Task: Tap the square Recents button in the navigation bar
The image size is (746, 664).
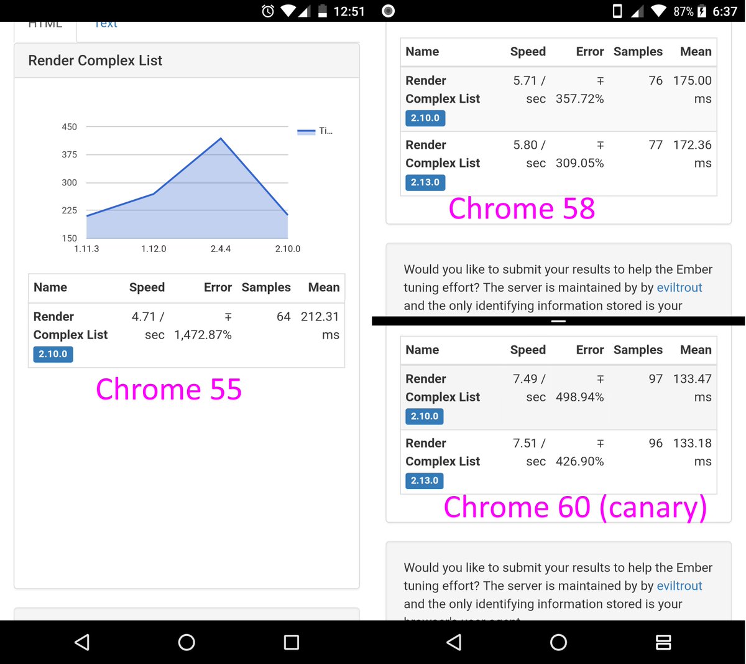Action: 291,642
